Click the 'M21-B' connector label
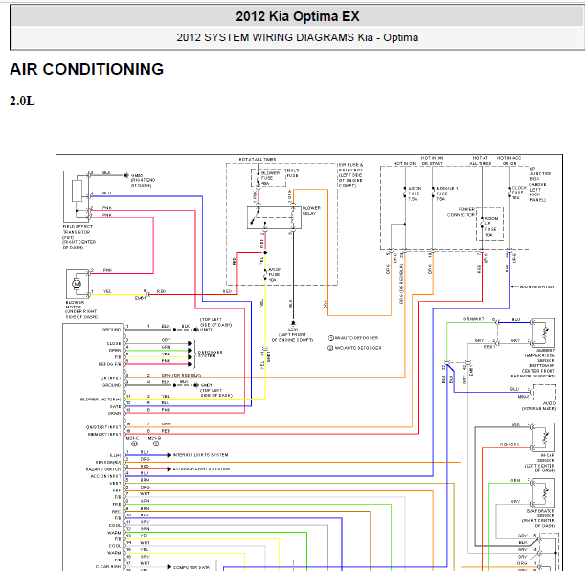 click(x=154, y=438)
